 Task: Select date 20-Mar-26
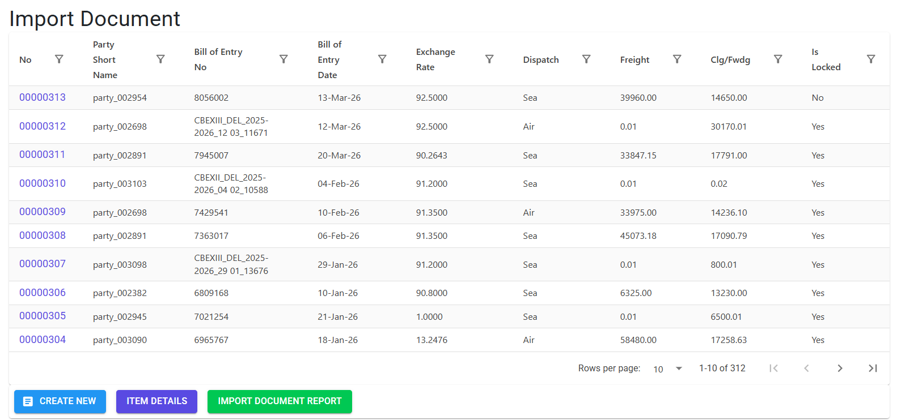(x=339, y=155)
